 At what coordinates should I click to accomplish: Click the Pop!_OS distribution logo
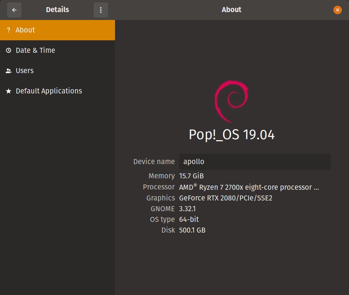coord(231,101)
